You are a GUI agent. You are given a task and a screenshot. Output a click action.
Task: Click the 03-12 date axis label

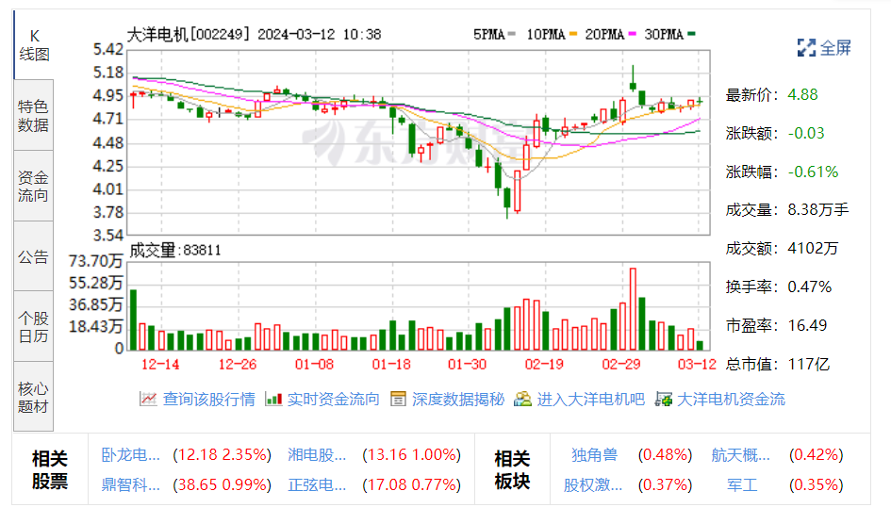click(697, 364)
